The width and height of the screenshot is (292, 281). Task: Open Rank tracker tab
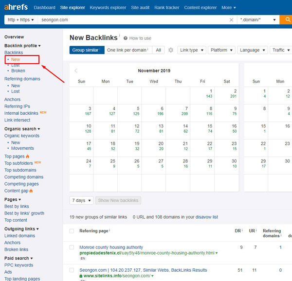(166, 8)
